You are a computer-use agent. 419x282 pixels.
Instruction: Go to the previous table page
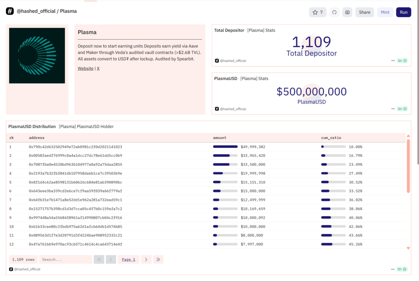tap(111, 259)
